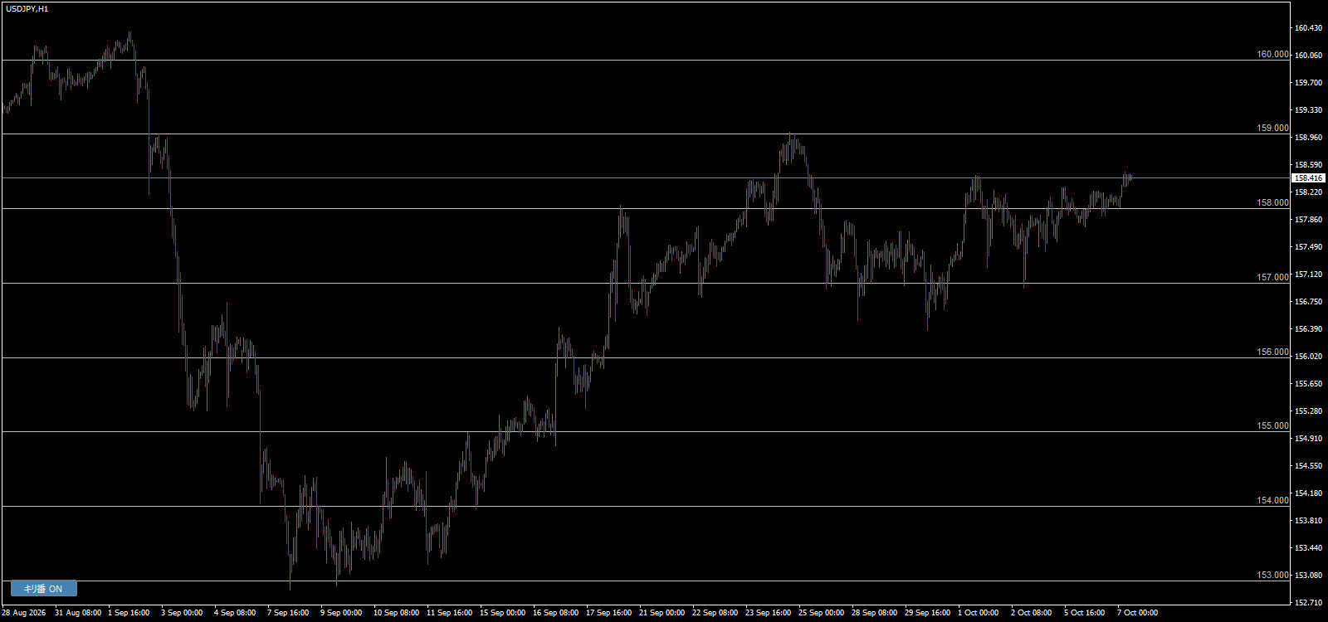Click the current price tag 158.416

1309,178
